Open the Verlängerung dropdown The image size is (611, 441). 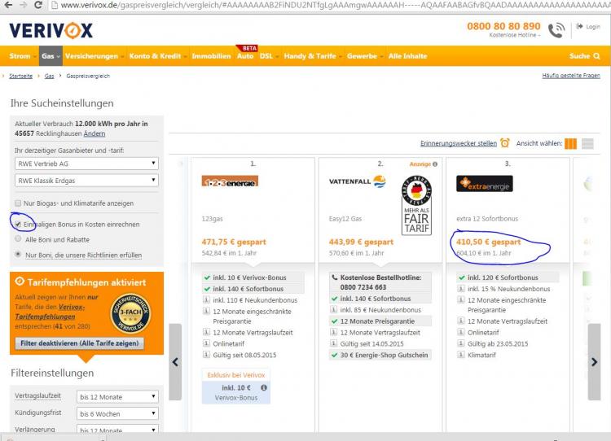[x=117, y=429]
